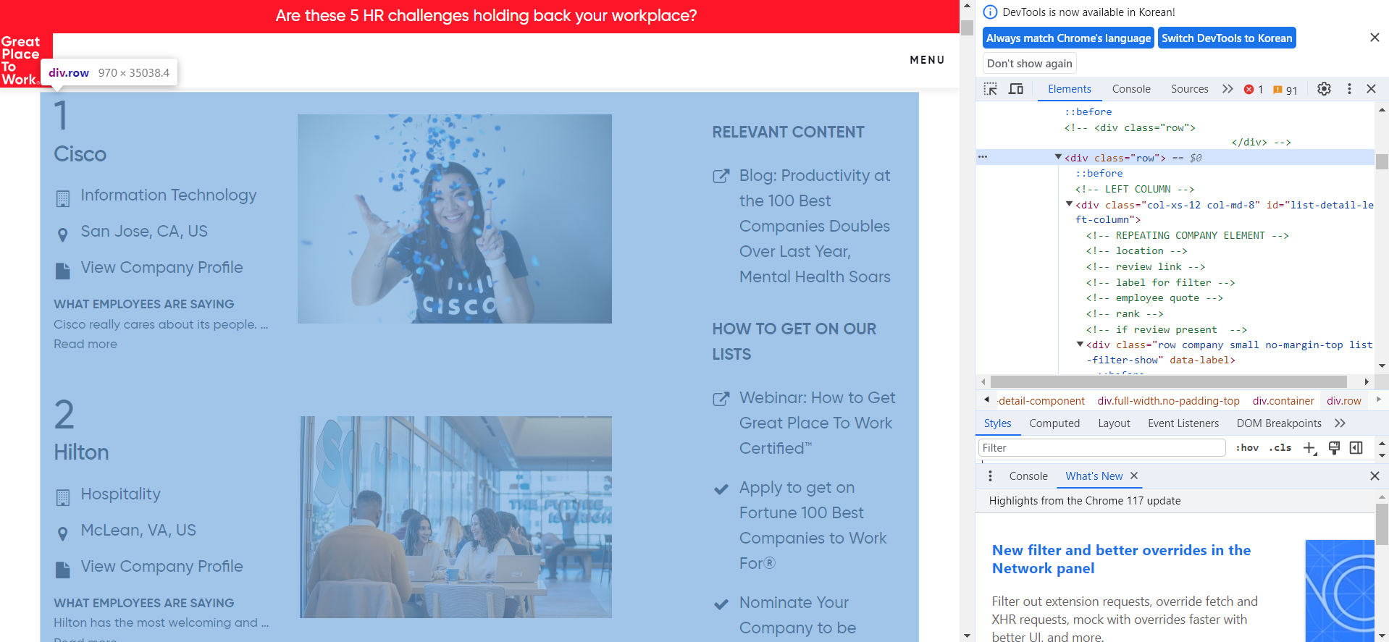Select div.row in the breadcrumb
Image resolution: width=1389 pixels, height=642 pixels.
coord(1343,401)
